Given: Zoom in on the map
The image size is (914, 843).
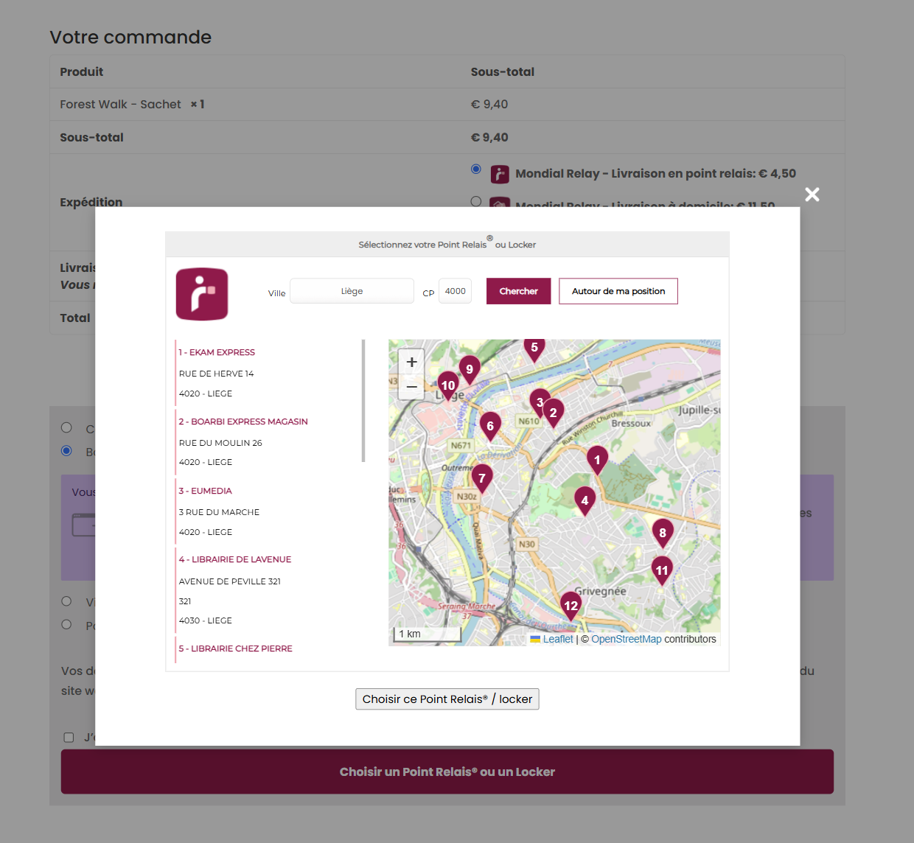Looking at the screenshot, I should (x=411, y=362).
